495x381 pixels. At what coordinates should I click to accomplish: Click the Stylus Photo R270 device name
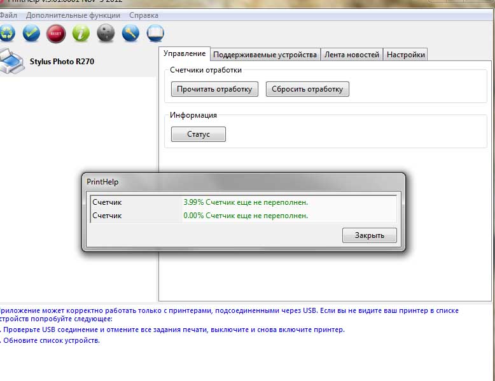(62, 62)
